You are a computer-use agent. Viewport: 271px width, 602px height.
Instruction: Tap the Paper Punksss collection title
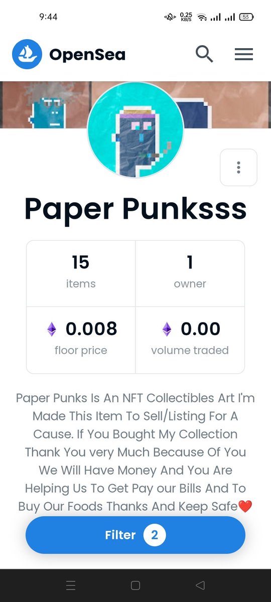[135, 209]
